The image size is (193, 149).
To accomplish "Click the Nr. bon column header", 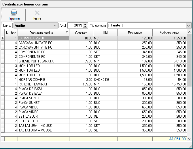I will [11, 33].
